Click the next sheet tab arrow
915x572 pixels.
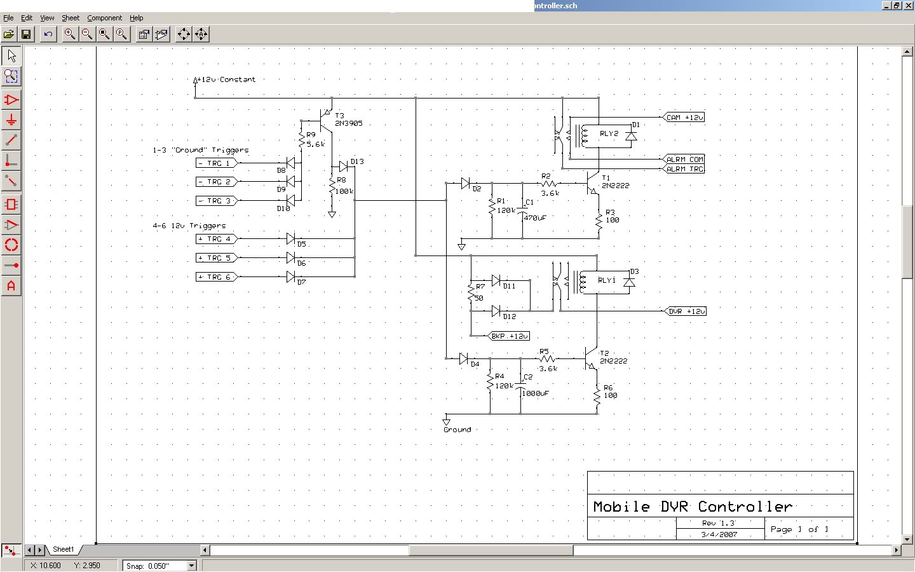tap(40, 550)
